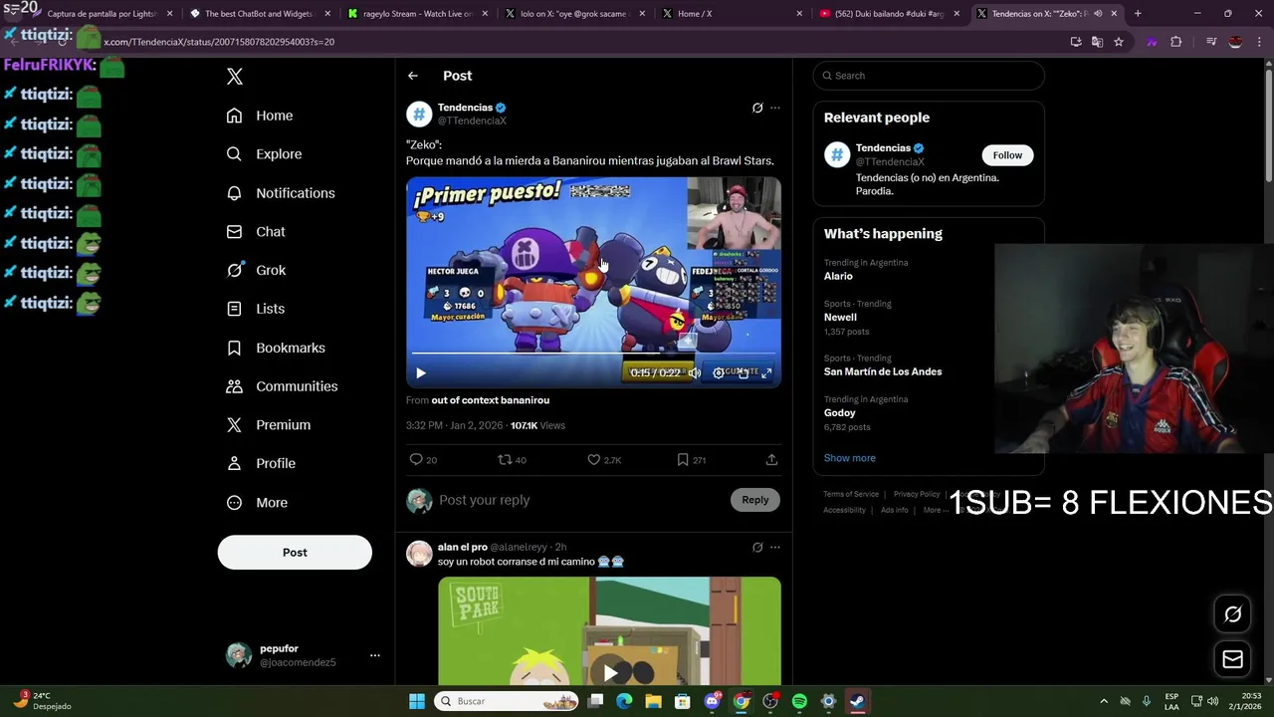Toggle picture-in-picture on the video
This screenshot has width=1274, height=717.
pyautogui.click(x=743, y=373)
